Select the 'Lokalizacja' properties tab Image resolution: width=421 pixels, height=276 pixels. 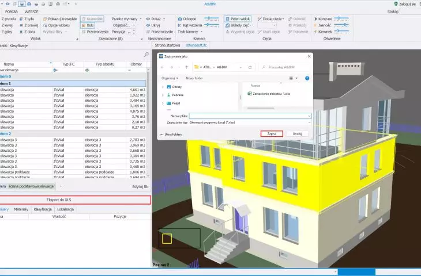pyautogui.click(x=66, y=209)
